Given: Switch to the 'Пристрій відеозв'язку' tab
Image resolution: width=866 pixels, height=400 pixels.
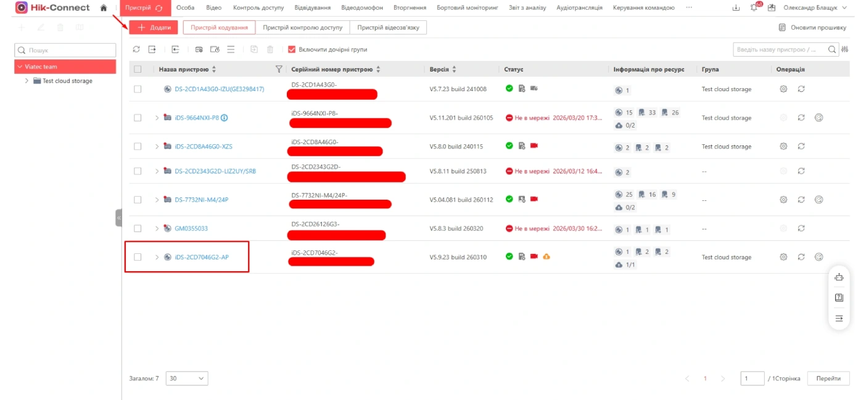Looking at the screenshot, I should coord(388,28).
